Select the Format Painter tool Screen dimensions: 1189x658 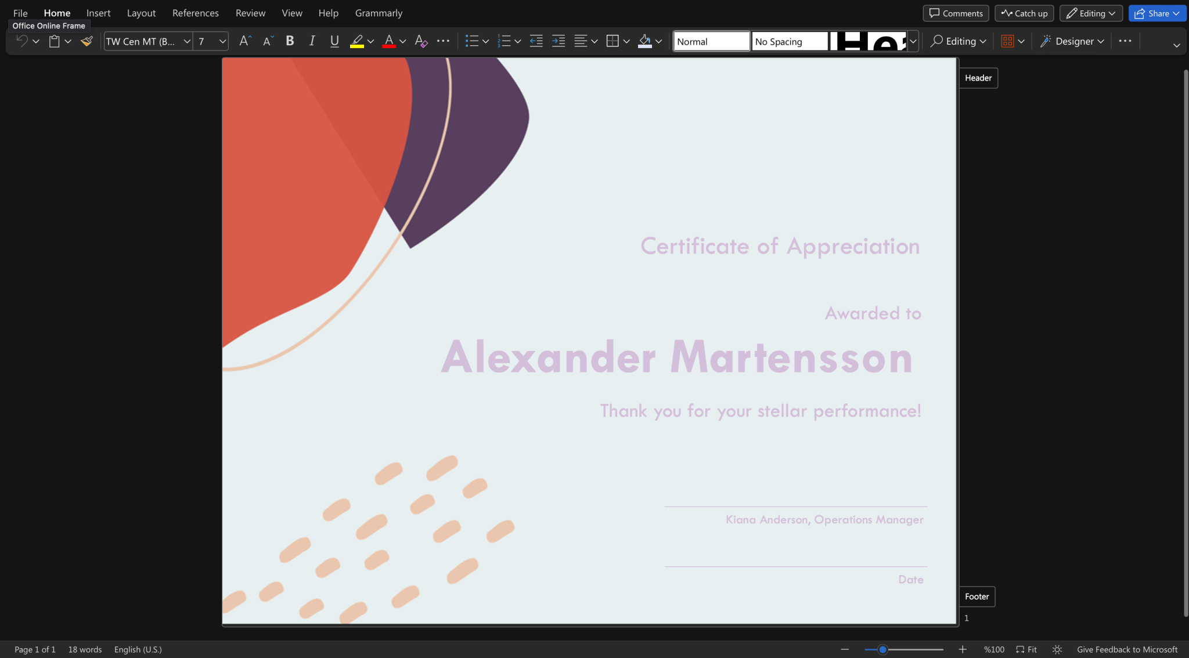(x=87, y=41)
